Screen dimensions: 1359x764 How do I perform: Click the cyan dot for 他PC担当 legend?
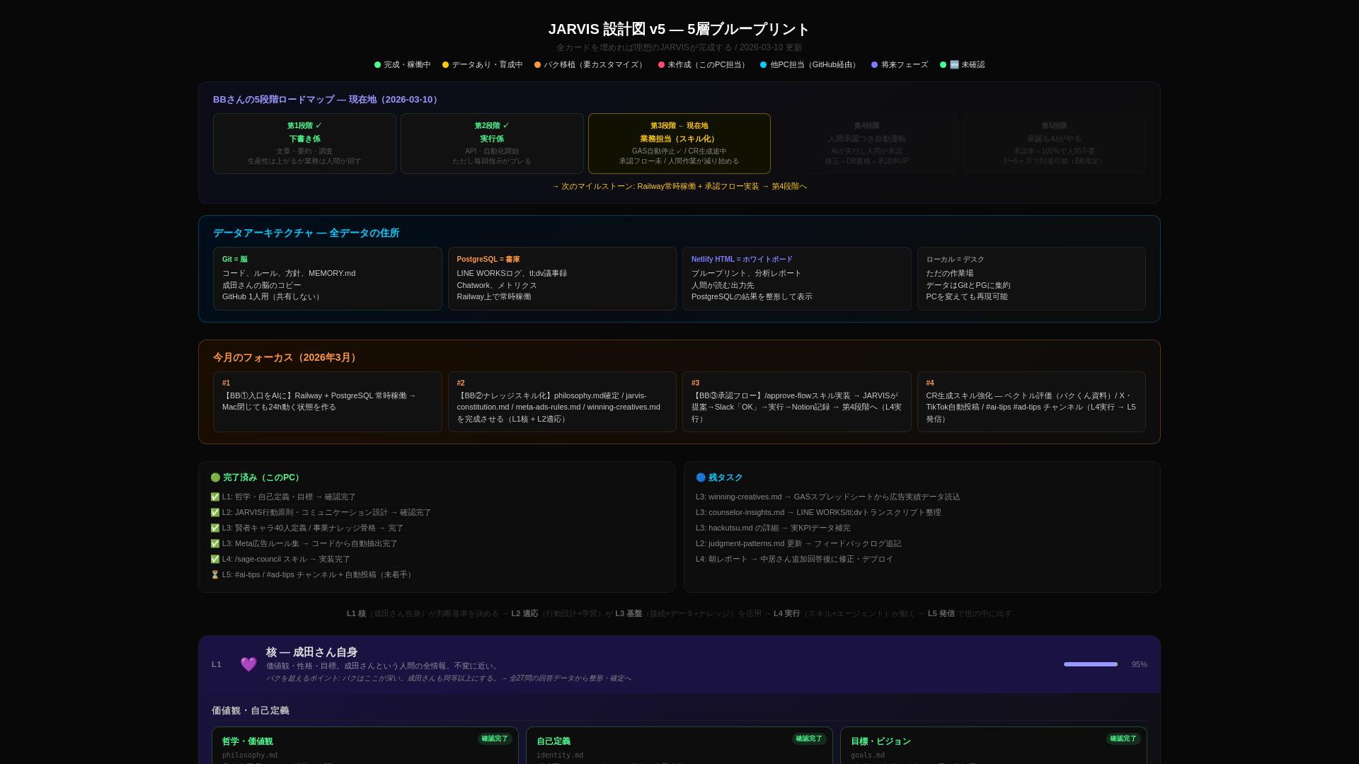pos(764,65)
